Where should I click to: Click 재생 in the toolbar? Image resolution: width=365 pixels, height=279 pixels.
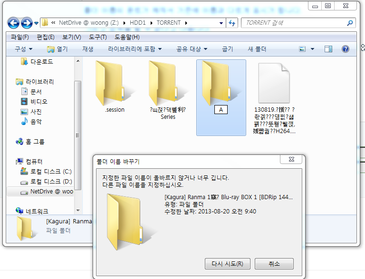click(x=88, y=49)
